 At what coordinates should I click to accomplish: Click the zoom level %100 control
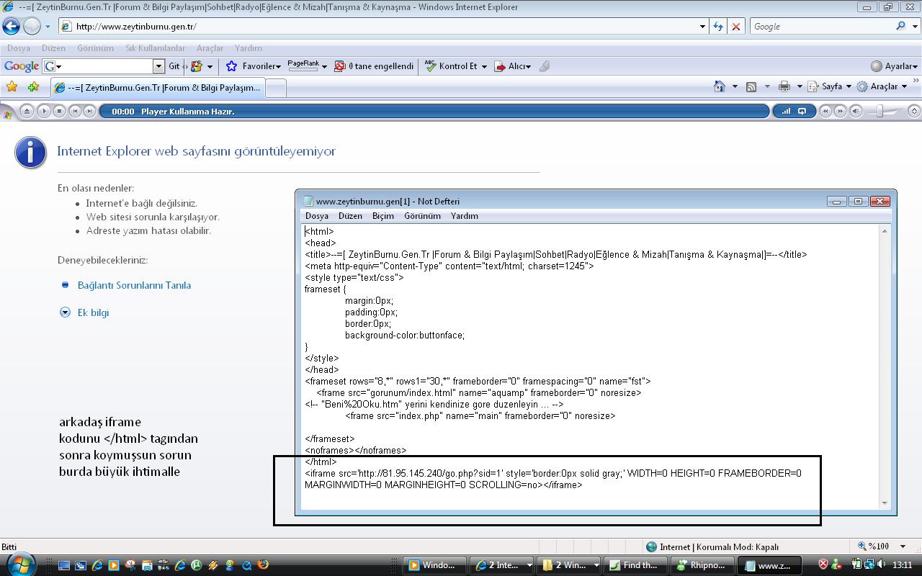pyautogui.click(x=882, y=546)
